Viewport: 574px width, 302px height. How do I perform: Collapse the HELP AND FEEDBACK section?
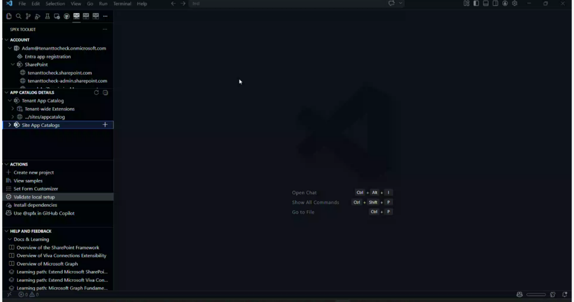(7, 231)
